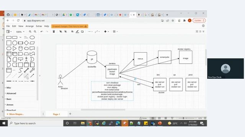This screenshot has width=245, height=137.
Task: Toggle the shadow icon in toolbar
Action: (x=82, y=32)
